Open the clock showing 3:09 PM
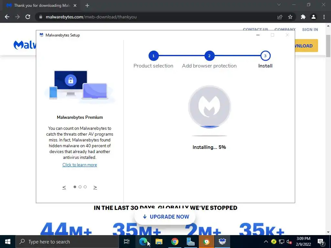This screenshot has height=248, width=331. pos(303,242)
